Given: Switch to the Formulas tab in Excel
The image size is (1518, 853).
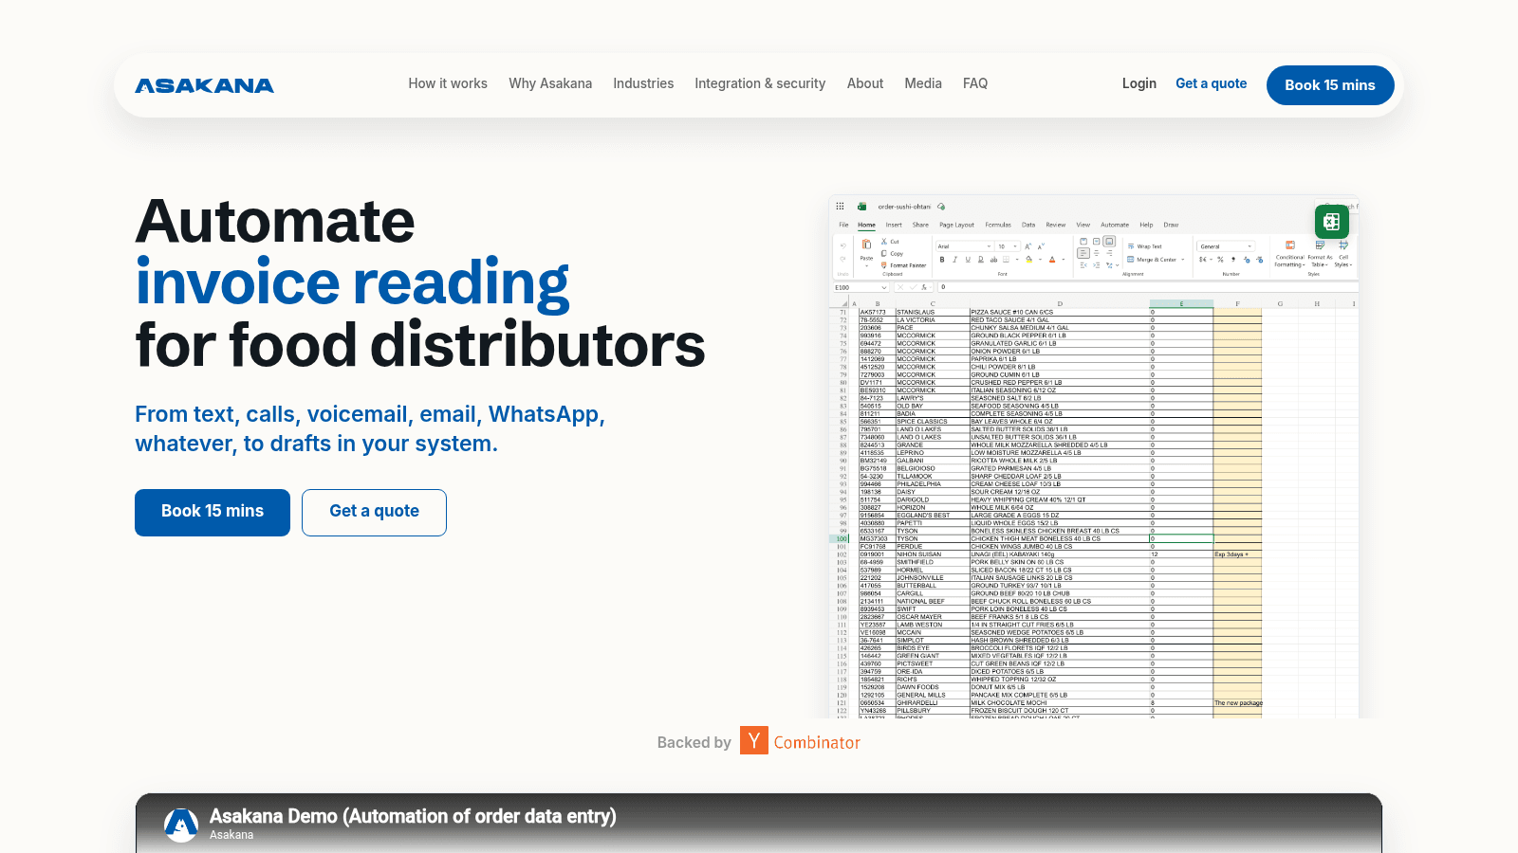Looking at the screenshot, I should coord(998,225).
